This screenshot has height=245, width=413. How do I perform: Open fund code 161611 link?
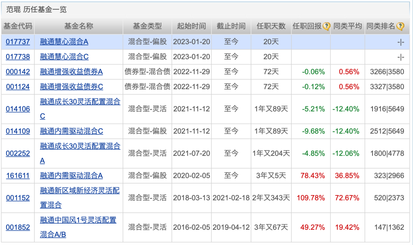pos(18,176)
